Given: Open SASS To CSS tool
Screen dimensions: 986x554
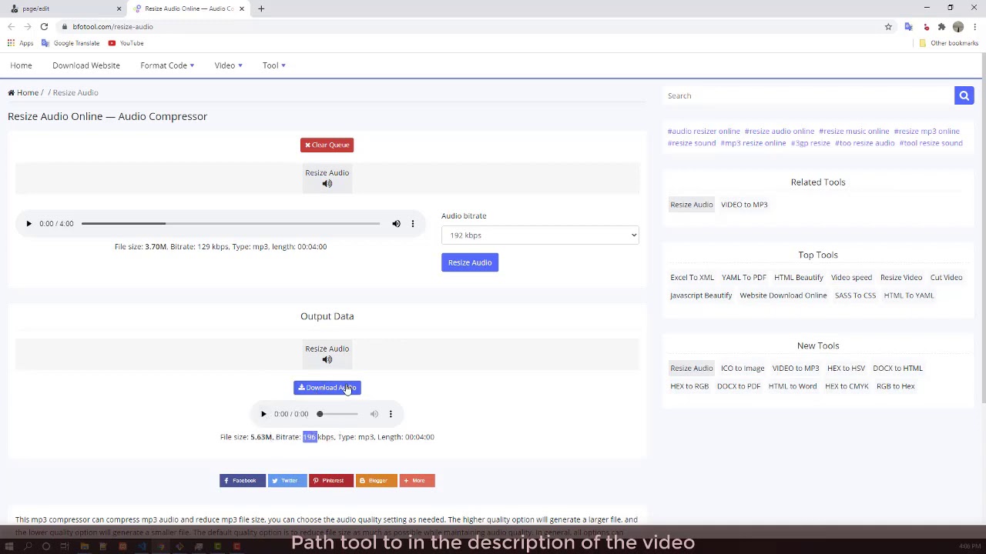Looking at the screenshot, I should [x=855, y=295].
